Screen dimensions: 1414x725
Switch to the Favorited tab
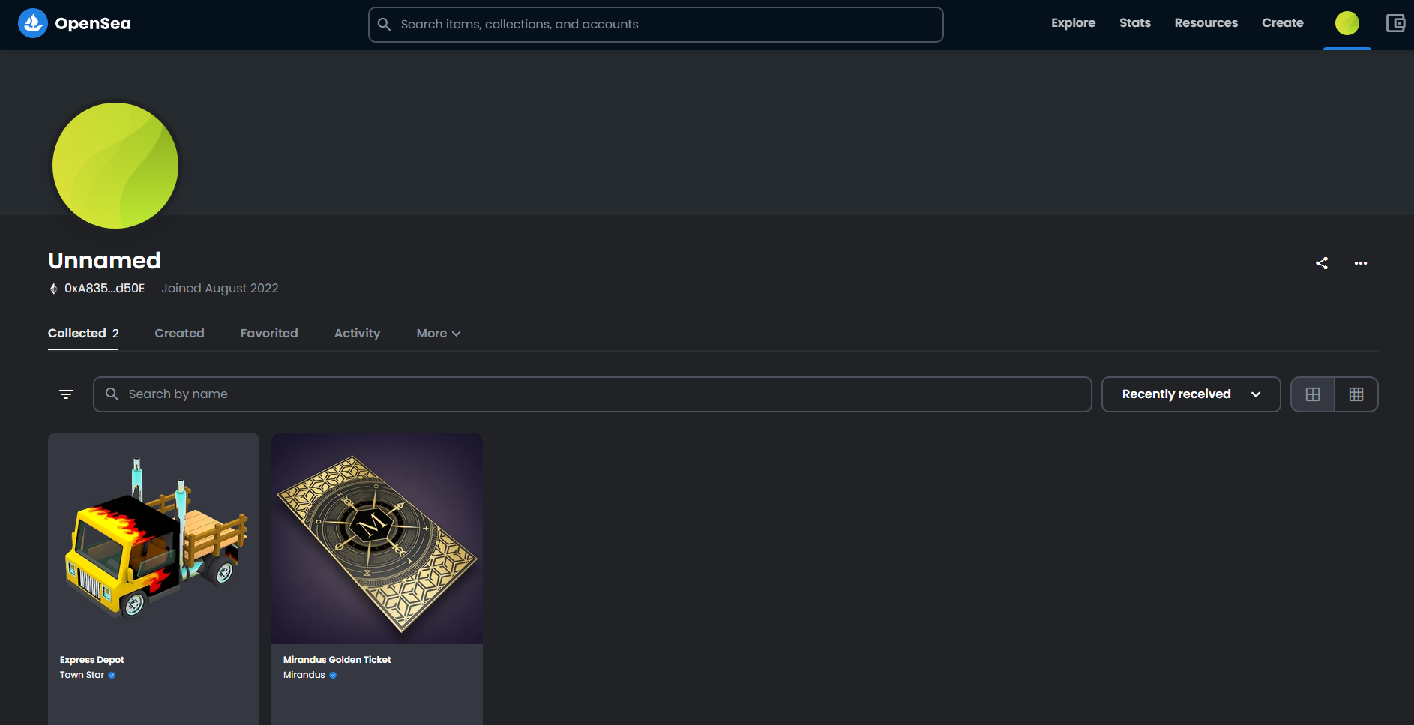269,334
